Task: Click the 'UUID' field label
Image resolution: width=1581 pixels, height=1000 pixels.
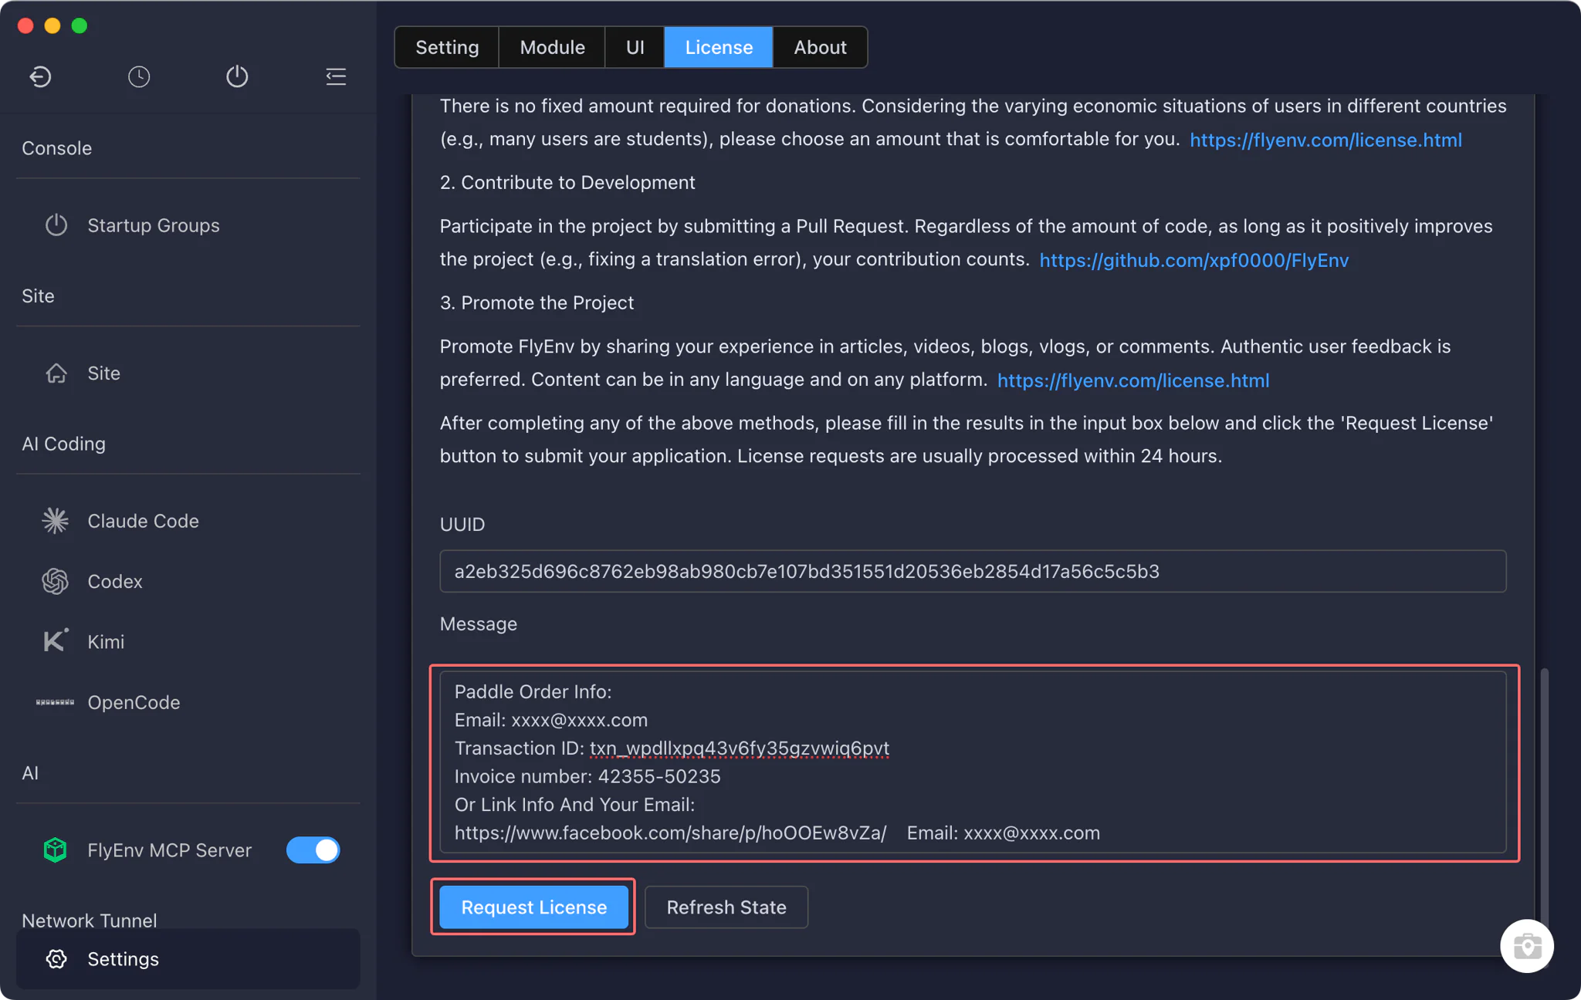Action: click(462, 524)
